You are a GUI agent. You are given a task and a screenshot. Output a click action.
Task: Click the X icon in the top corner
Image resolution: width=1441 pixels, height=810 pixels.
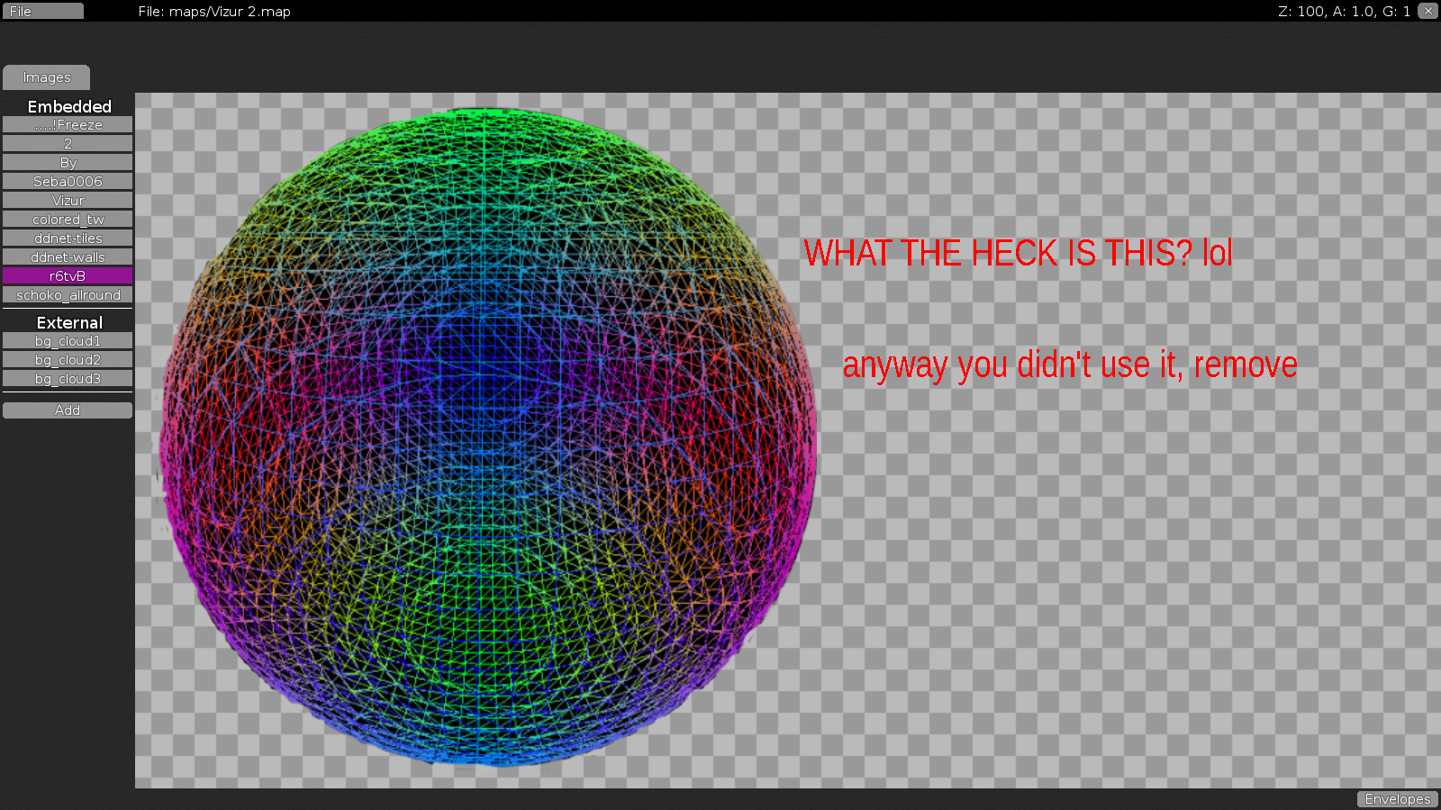tap(1428, 11)
